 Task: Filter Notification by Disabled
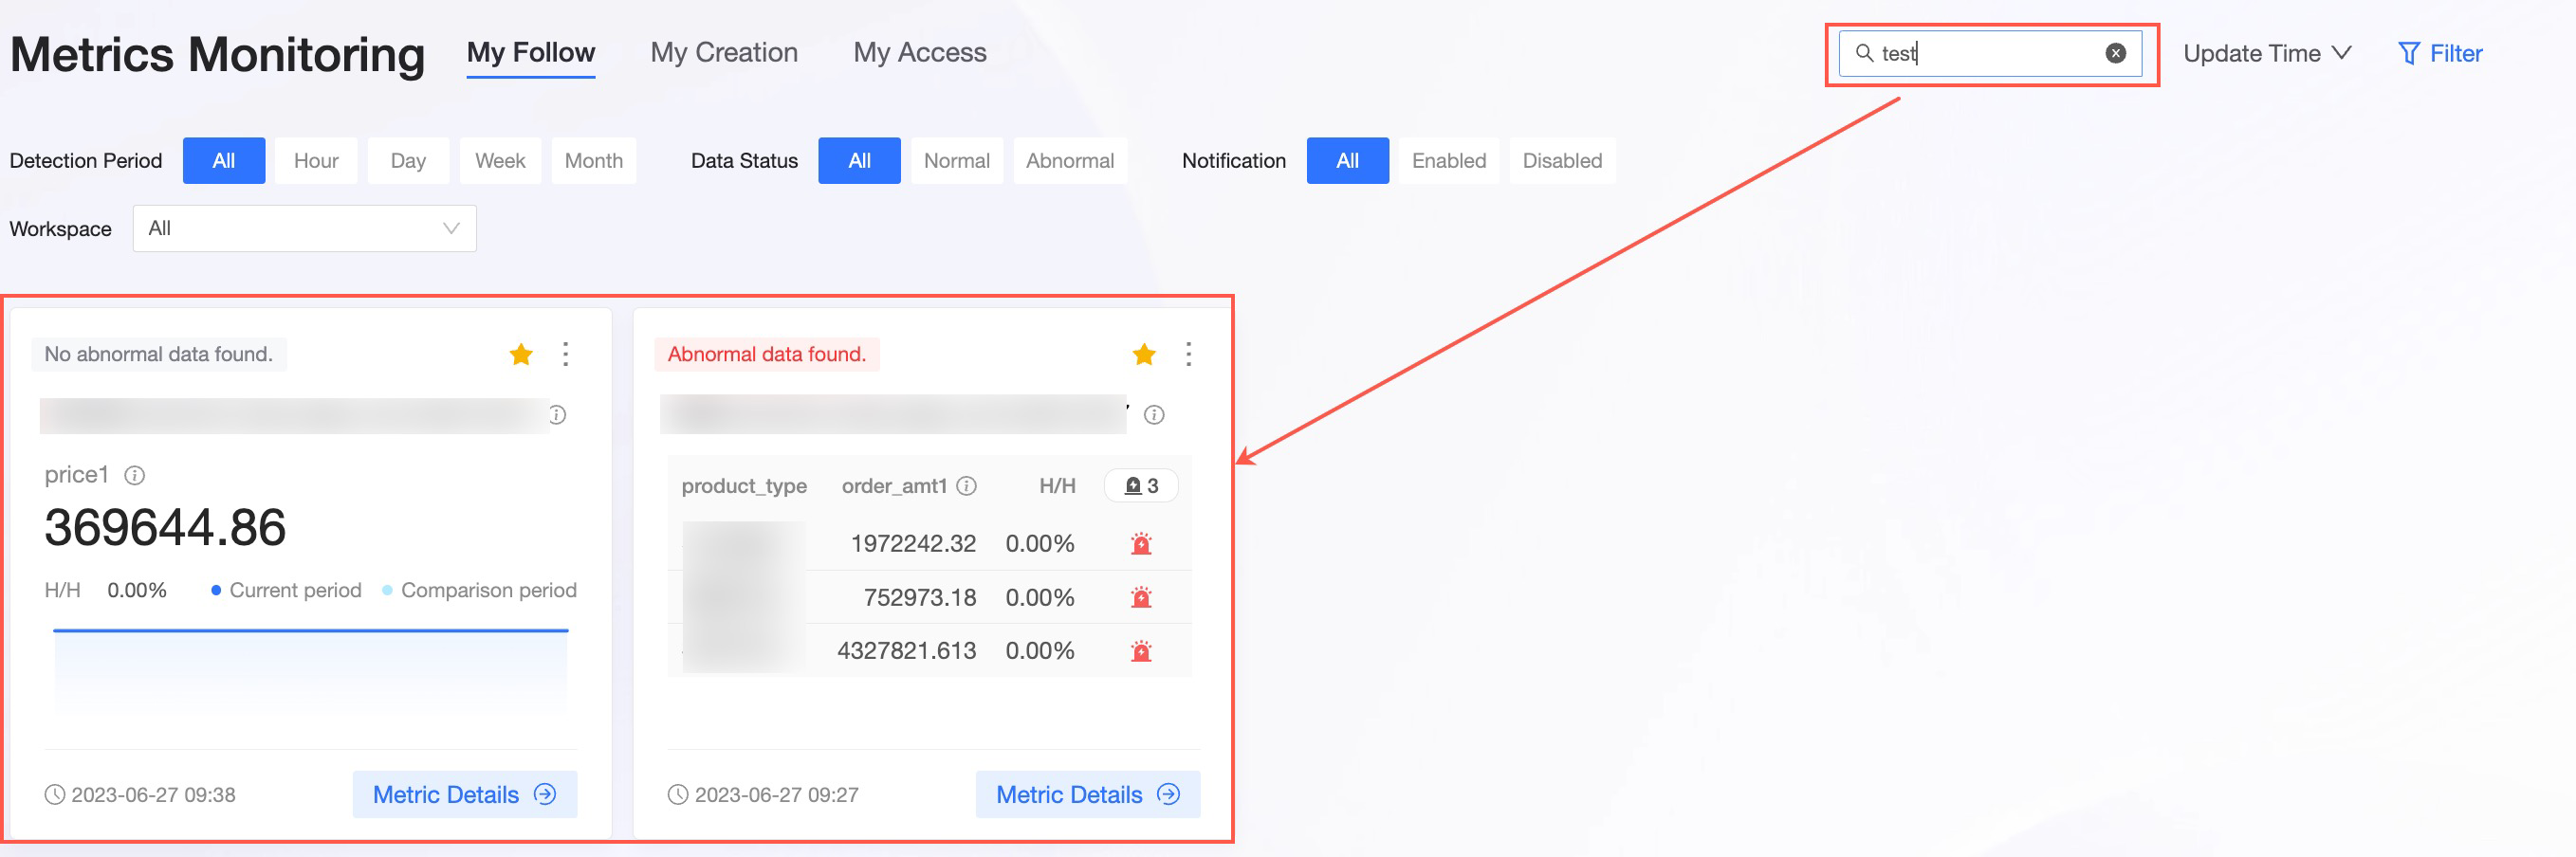click(x=1562, y=161)
